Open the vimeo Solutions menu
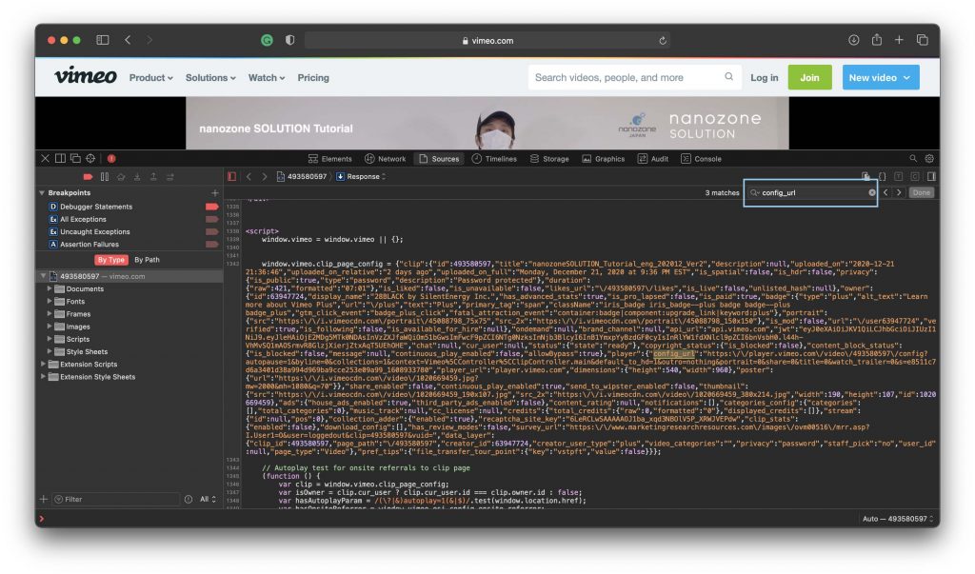The image size is (975, 574). pyautogui.click(x=210, y=78)
